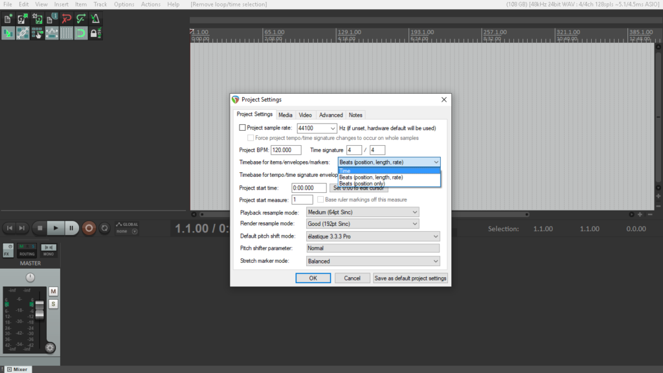Open project settings via toolbar info icon

[52, 19]
